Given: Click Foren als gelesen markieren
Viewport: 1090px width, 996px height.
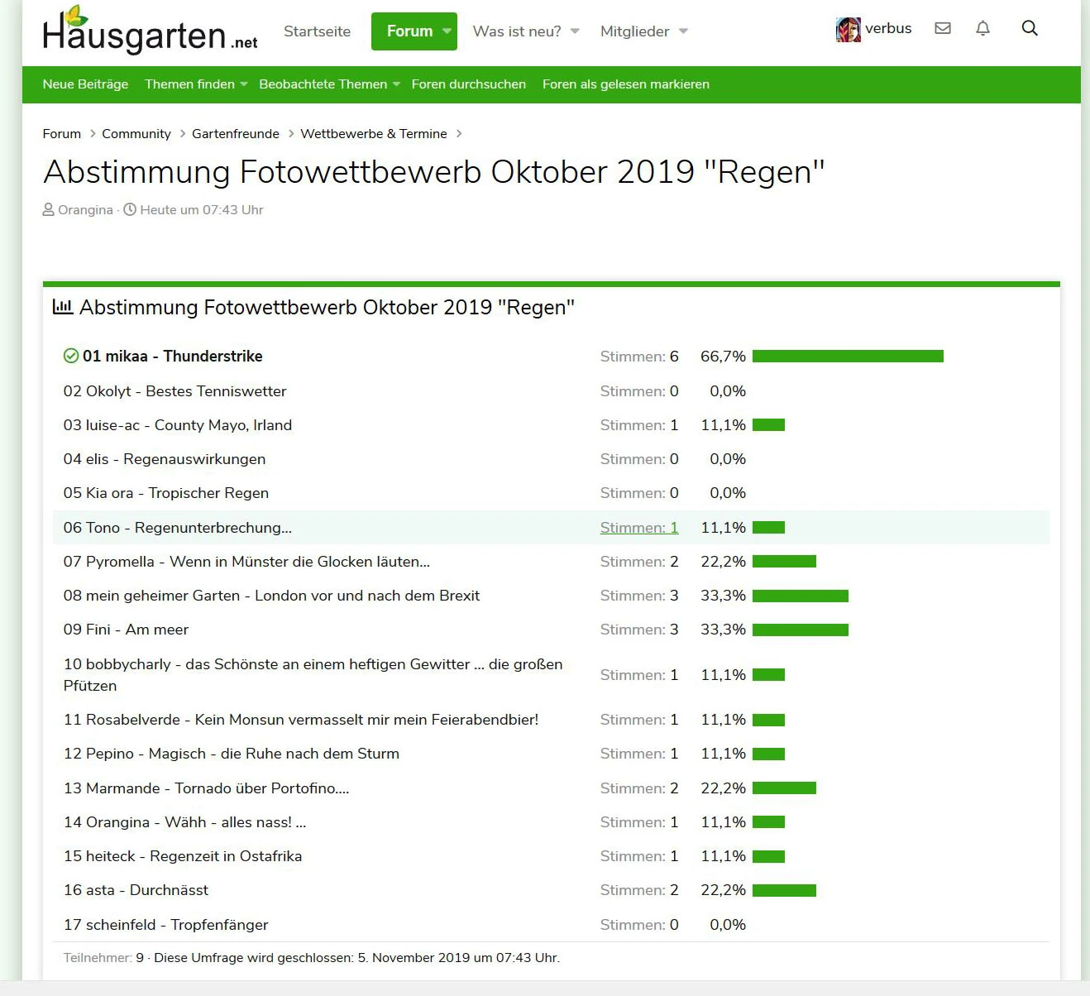Looking at the screenshot, I should 626,84.
